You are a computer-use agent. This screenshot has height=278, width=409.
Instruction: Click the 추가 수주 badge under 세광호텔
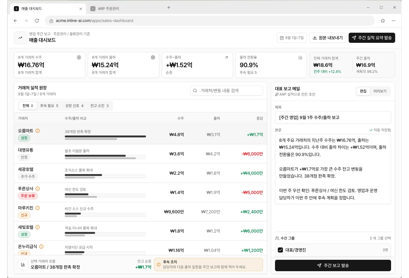[28, 177]
